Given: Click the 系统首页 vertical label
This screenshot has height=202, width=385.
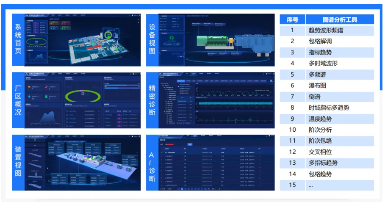Looking at the screenshot, I should tap(18, 40).
